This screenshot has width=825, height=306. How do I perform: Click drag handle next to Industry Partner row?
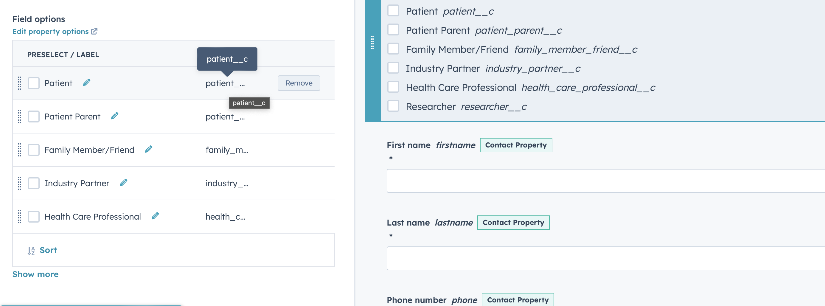[20, 183]
